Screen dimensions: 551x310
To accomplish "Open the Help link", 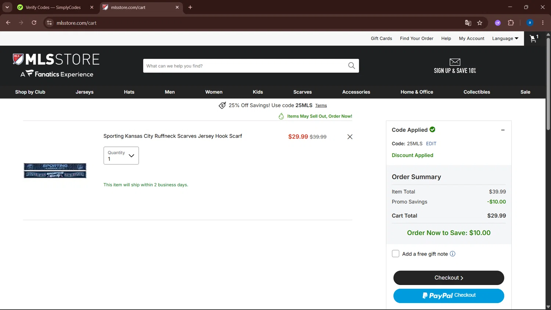I will (446, 39).
